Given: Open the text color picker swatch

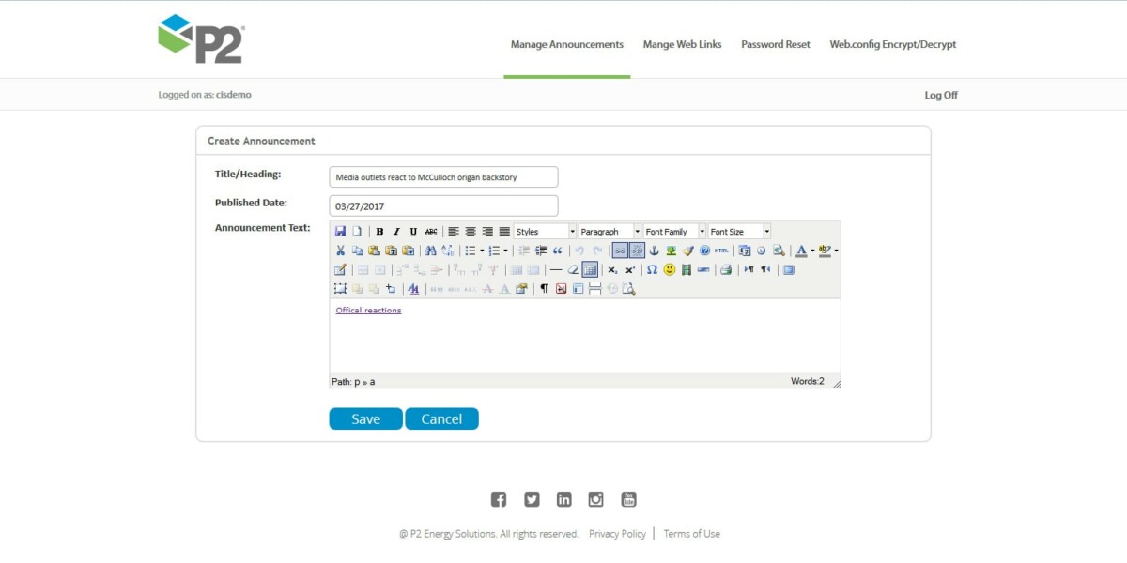Looking at the screenshot, I should pyautogui.click(x=803, y=250).
